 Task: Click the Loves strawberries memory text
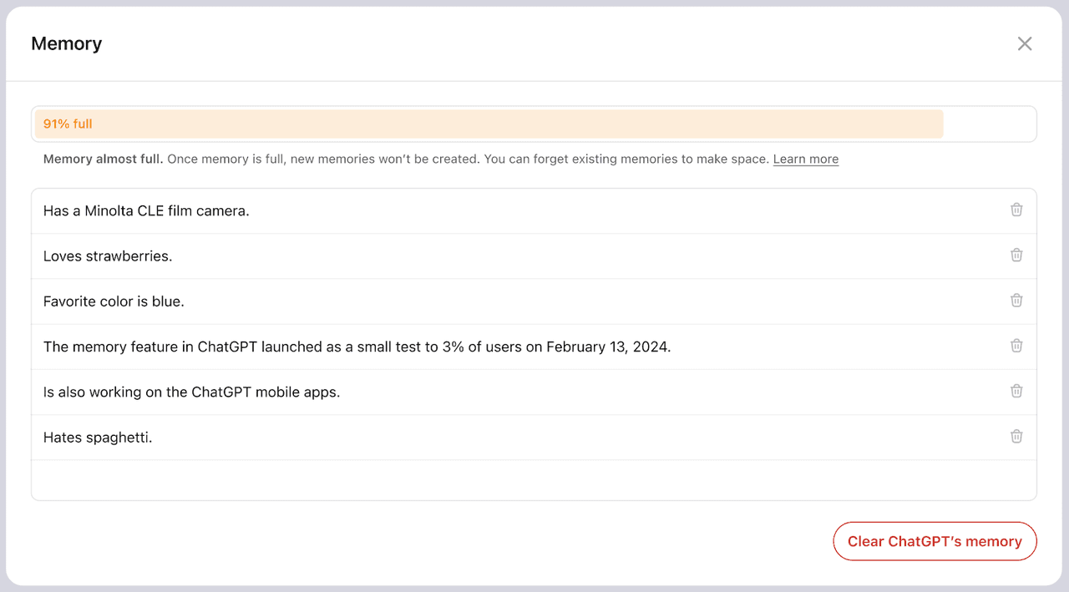(x=108, y=256)
